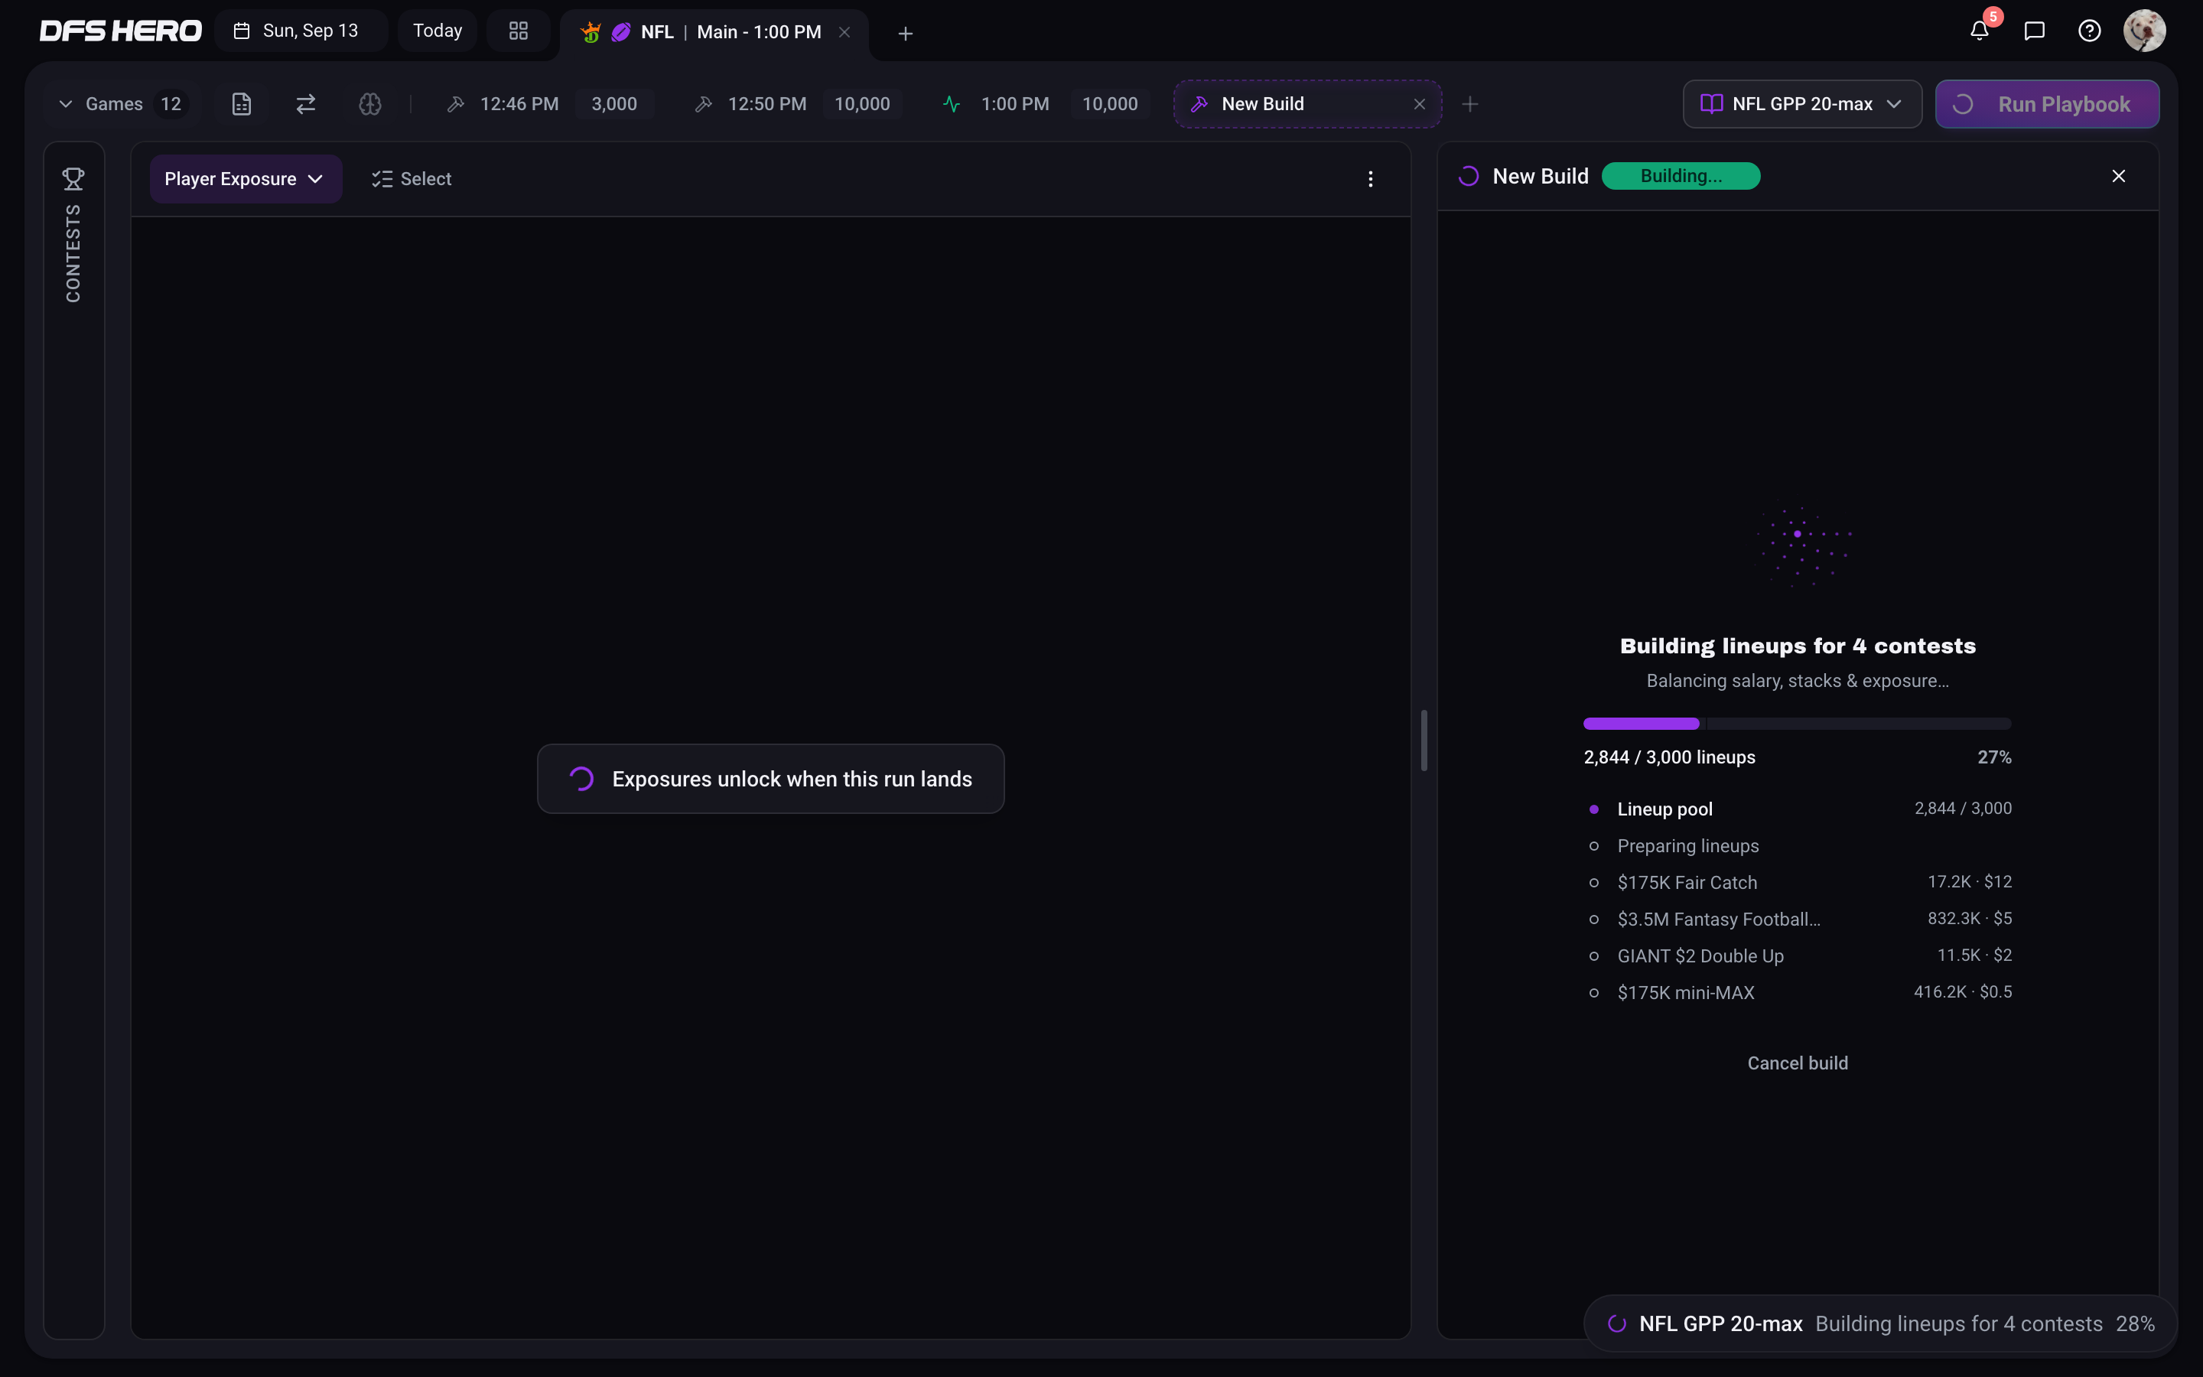Open the Player Exposure dropdown
The image size is (2203, 1377).
coord(246,178)
